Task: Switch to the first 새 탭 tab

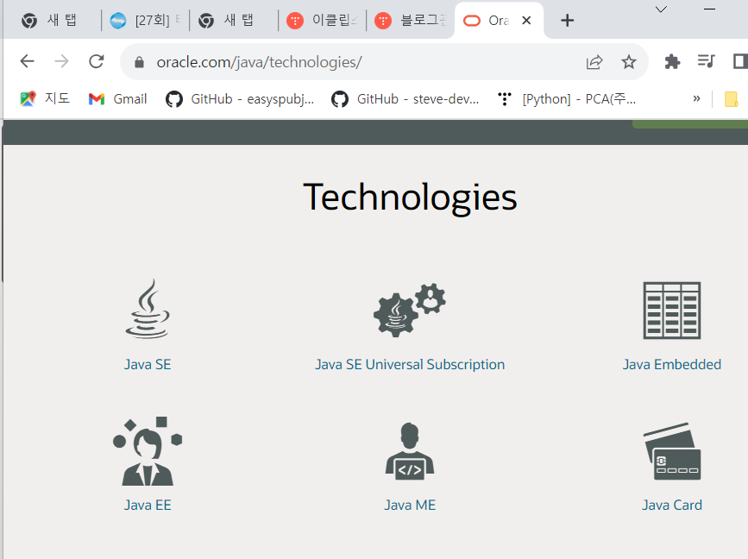Action: (50, 21)
